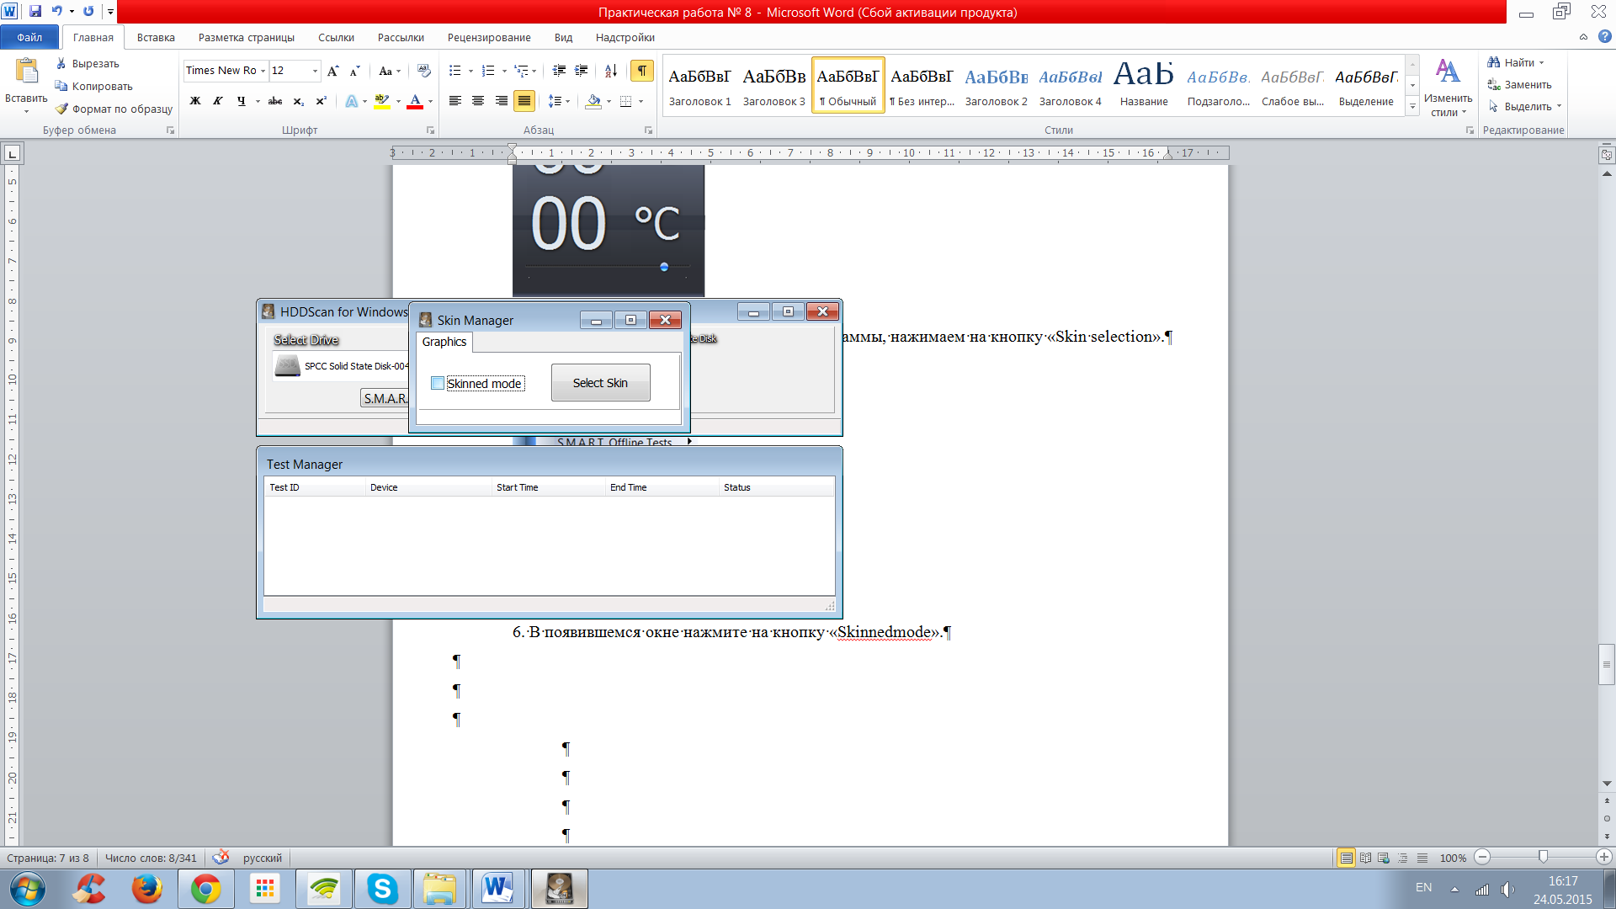1616x909 pixels.
Task: Toggle underline (Ч) formatting
Action: click(x=241, y=101)
